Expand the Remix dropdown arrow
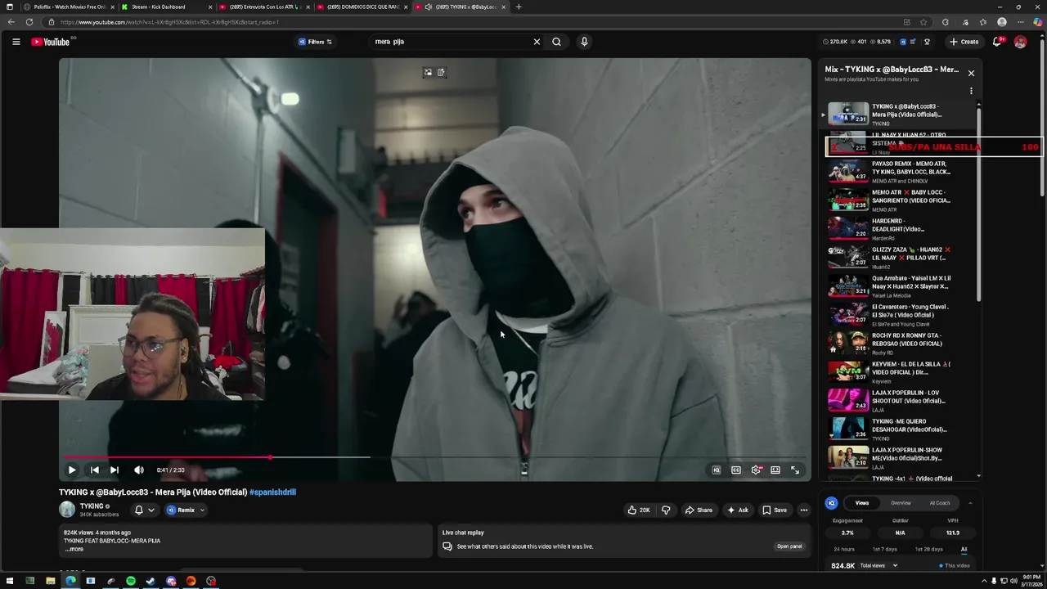The image size is (1047, 589). tap(203, 510)
